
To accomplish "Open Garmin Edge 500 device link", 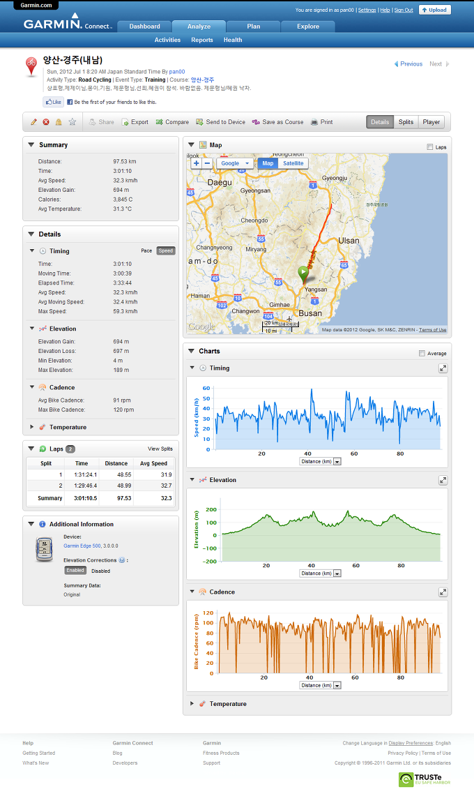I will pyautogui.click(x=82, y=546).
